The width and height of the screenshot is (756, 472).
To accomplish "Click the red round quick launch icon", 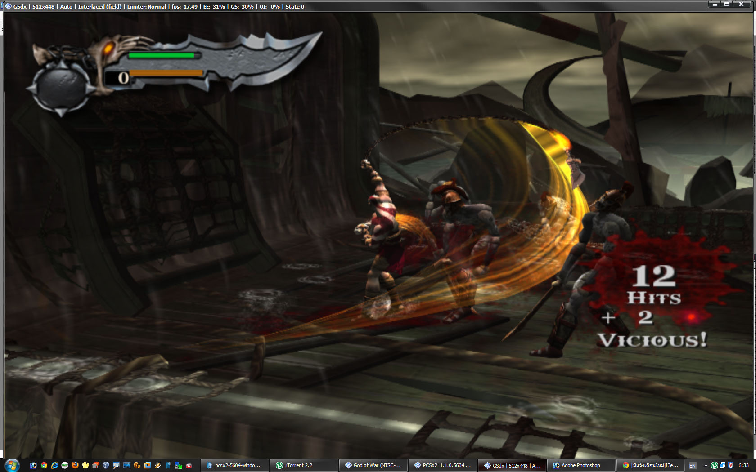I will coord(189,465).
